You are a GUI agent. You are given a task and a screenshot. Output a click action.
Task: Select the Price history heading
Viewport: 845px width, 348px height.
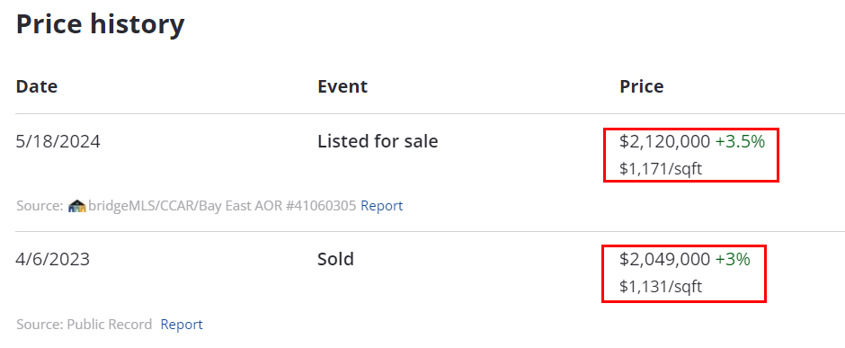tap(101, 24)
